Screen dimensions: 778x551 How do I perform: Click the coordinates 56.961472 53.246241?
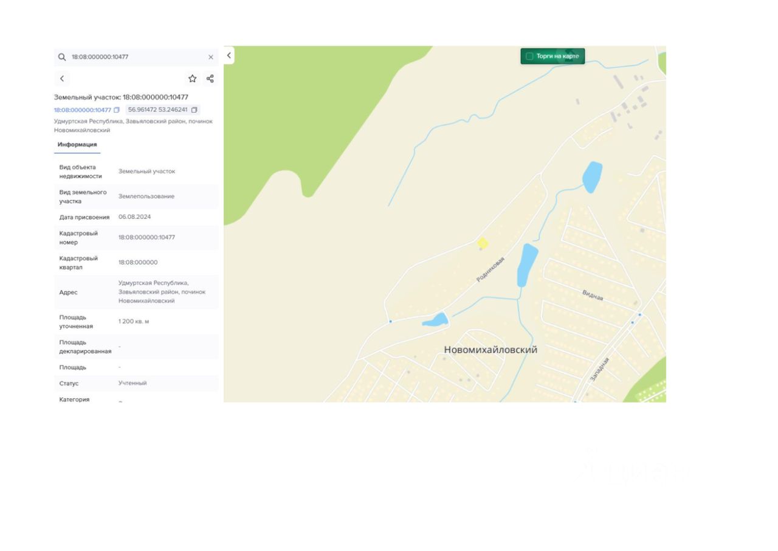point(158,110)
